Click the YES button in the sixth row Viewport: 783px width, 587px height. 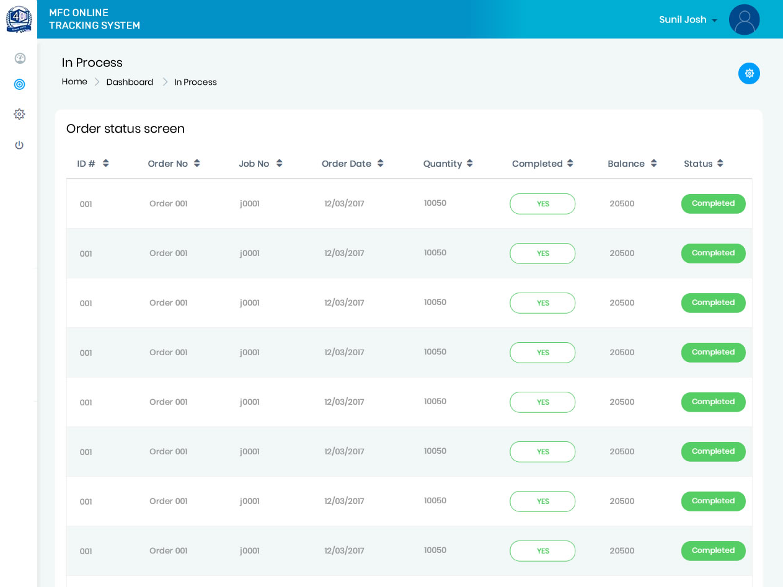tap(542, 452)
